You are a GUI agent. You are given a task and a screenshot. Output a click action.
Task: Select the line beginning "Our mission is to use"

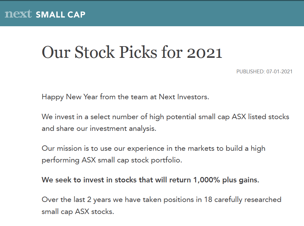coord(153,149)
